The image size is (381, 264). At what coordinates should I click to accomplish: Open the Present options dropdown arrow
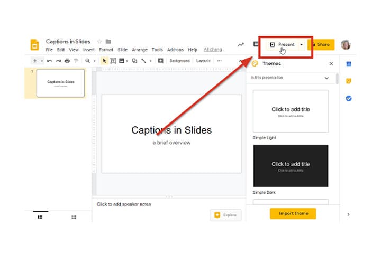pyautogui.click(x=301, y=44)
